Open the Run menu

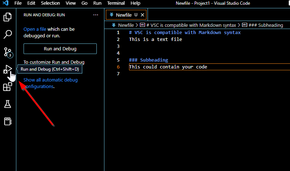click(97, 3)
